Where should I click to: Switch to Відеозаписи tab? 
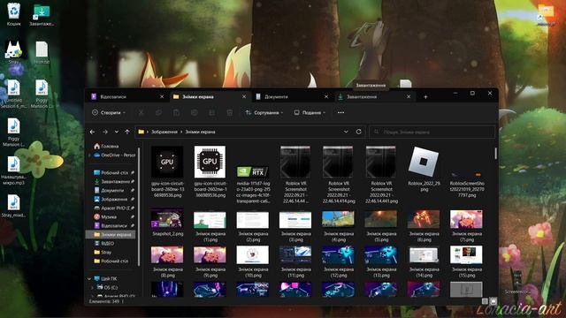[113, 96]
